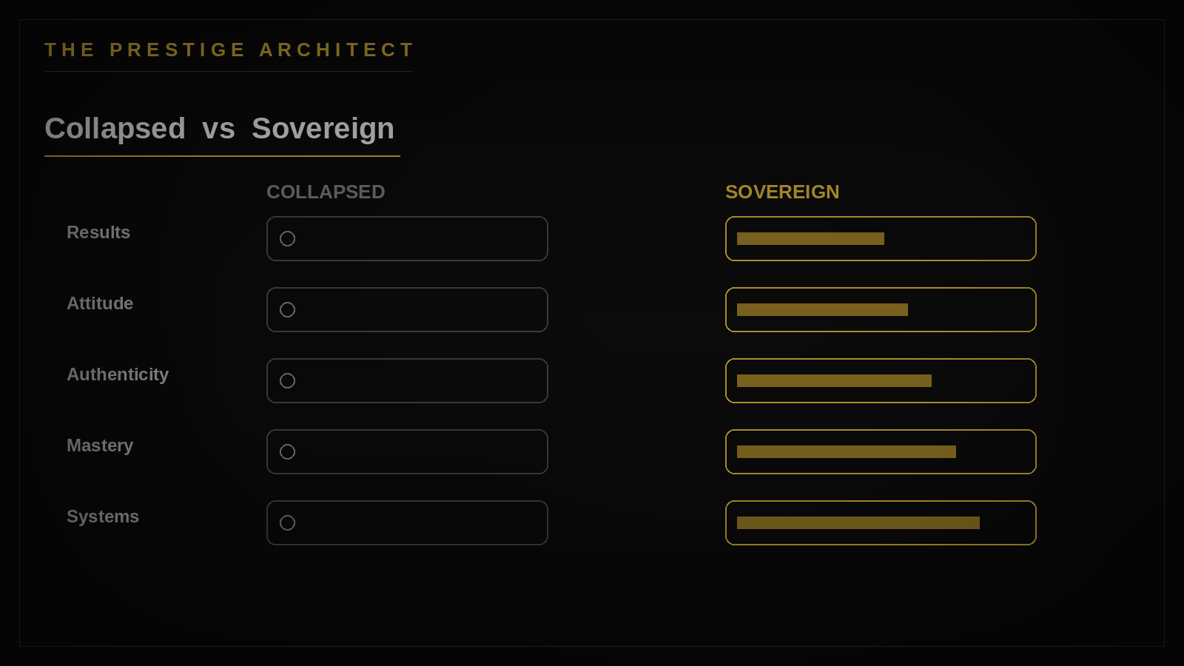Click the Collapsed vs Sovereign heading

[x=220, y=129]
